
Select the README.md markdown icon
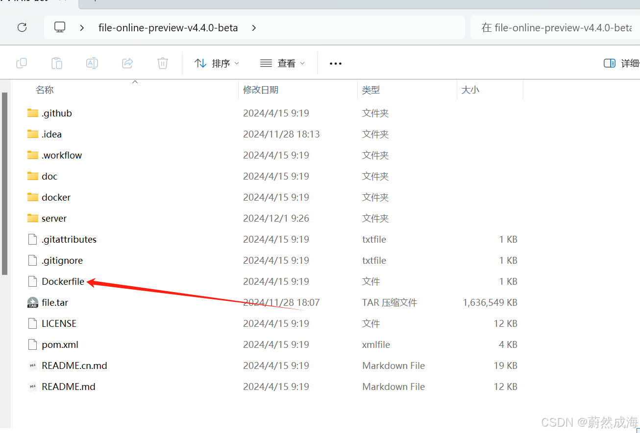(33, 387)
